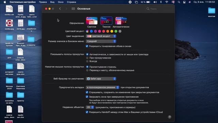Select «Пролистывание страниц» radio button

click(x=87, y=67)
